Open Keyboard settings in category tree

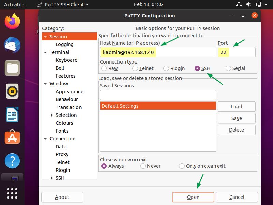pyautogui.click(x=67, y=60)
